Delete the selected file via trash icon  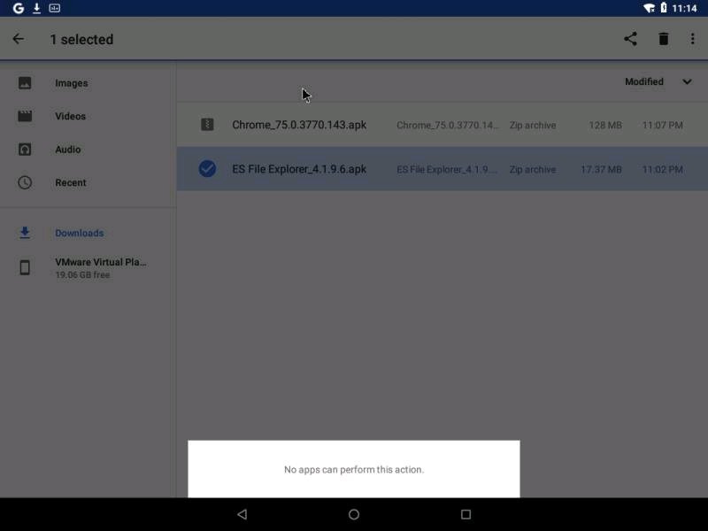pos(663,39)
